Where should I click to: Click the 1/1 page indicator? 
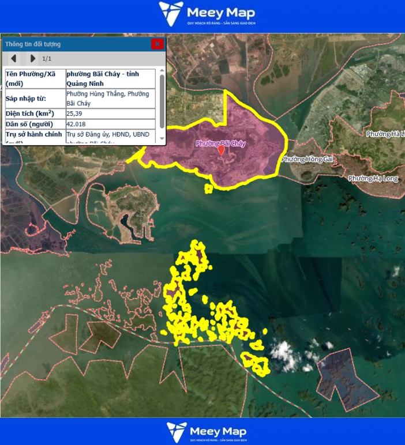(x=47, y=59)
